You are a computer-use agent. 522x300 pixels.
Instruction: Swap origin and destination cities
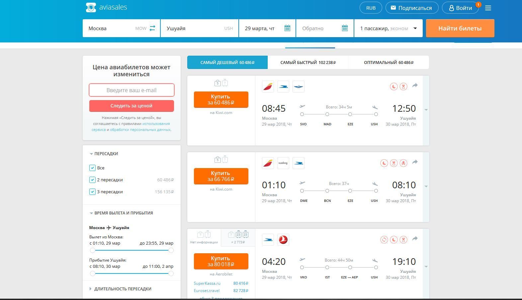pos(152,28)
